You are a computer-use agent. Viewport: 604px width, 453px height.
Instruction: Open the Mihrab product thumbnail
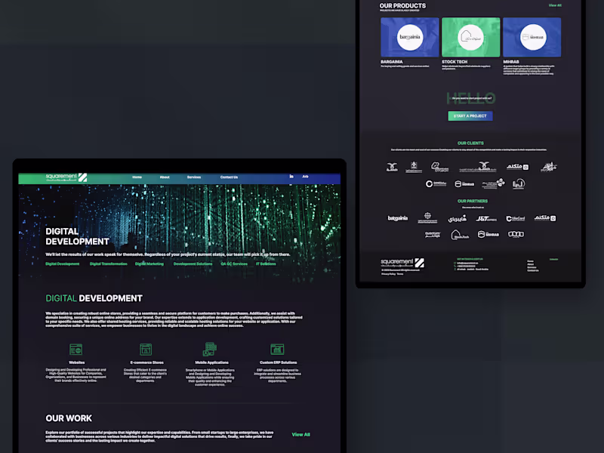coord(532,37)
